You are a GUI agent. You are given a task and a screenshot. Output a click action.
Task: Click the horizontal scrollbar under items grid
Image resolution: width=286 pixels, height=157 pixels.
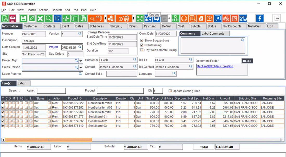pos(48,140)
